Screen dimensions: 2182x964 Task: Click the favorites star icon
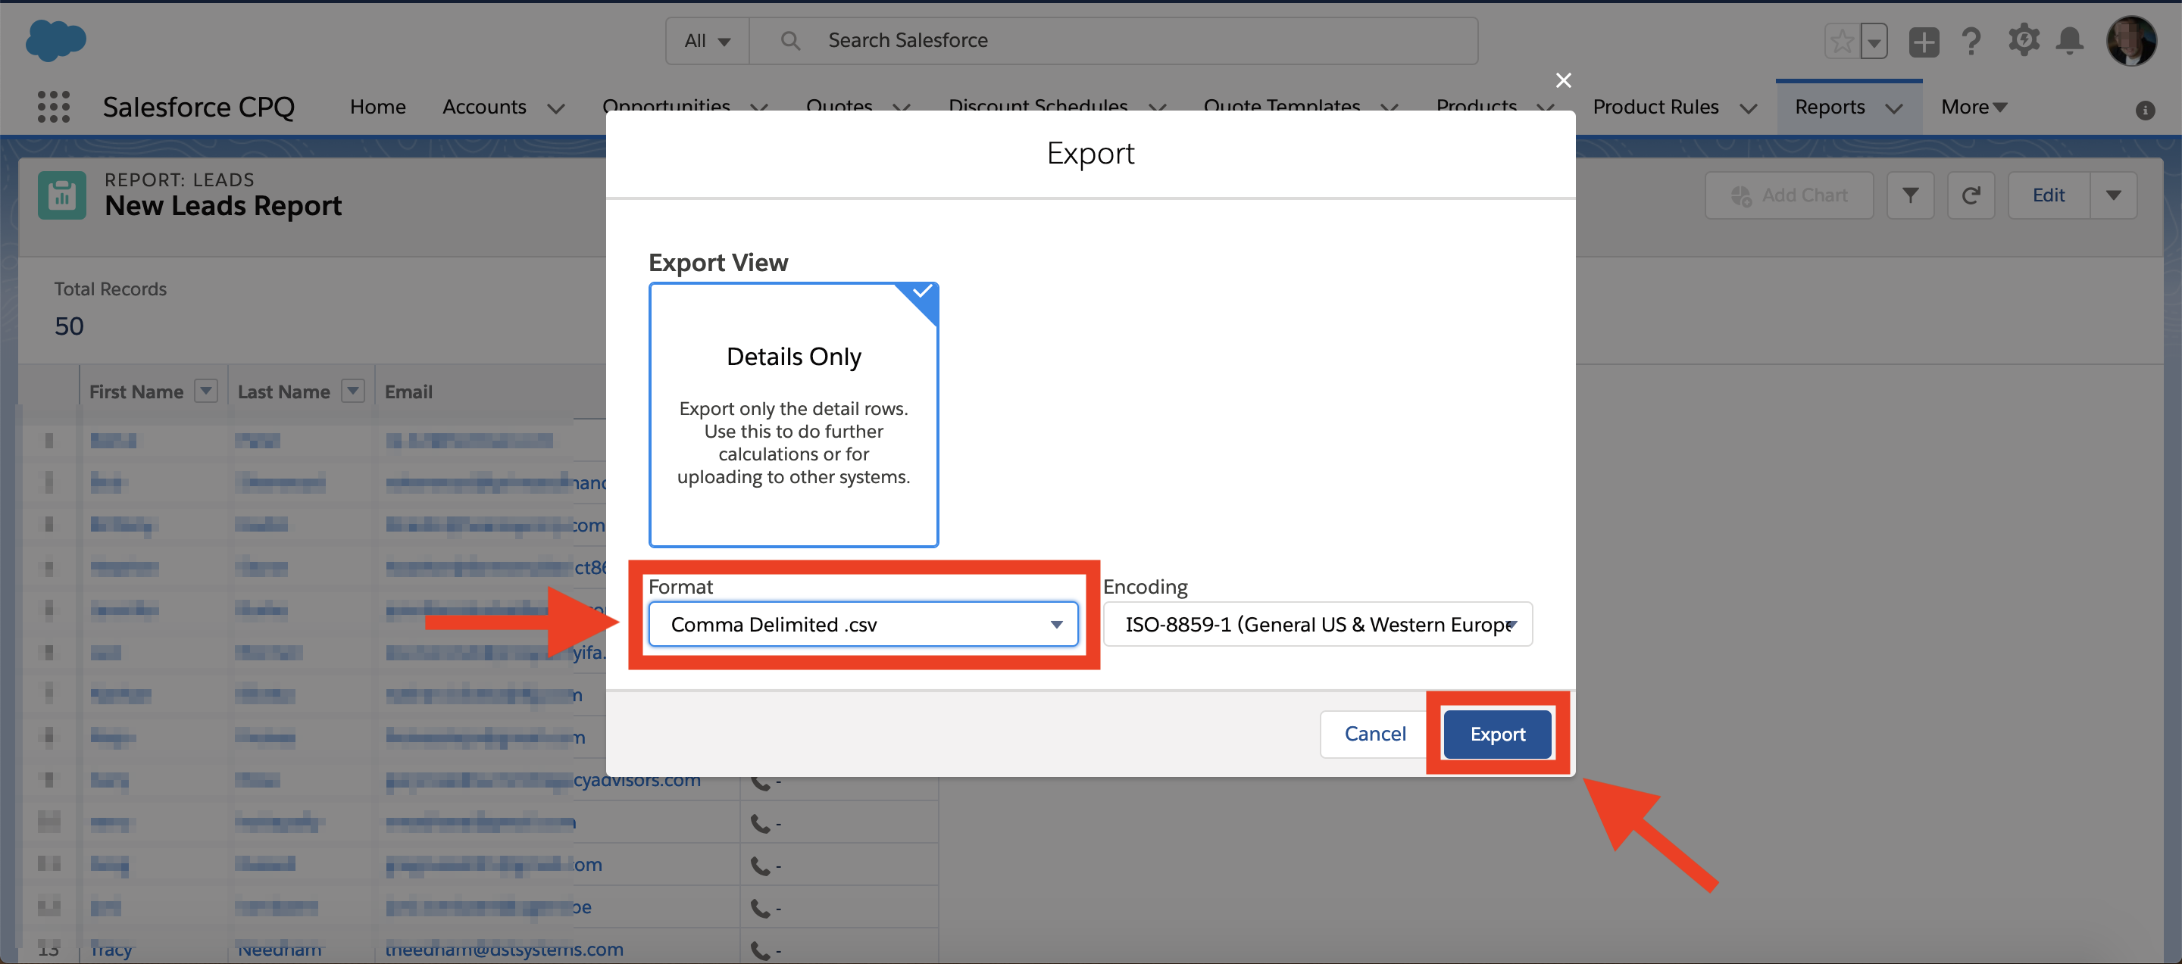point(1843,41)
